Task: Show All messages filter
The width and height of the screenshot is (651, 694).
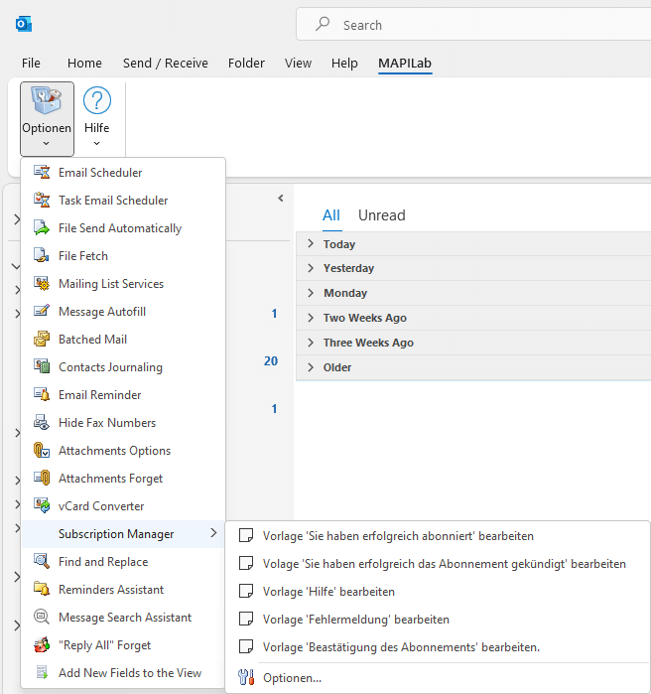Action: click(x=331, y=215)
